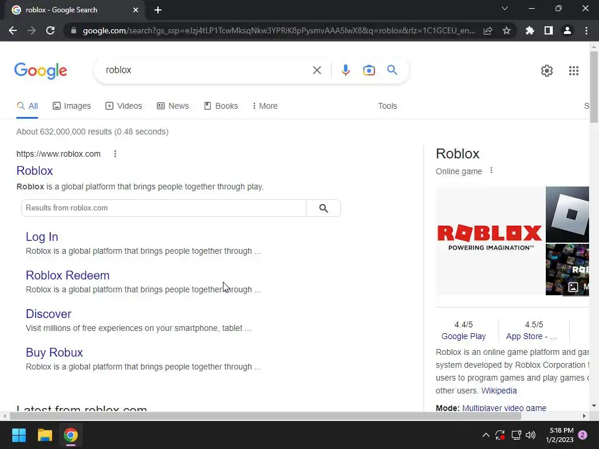Viewport: 599px width, 449px height.
Task: Expand the More search categories
Action: (265, 106)
